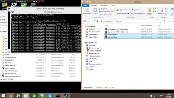
Task: Click Rename (Переименовать) button
Action: 138,14
